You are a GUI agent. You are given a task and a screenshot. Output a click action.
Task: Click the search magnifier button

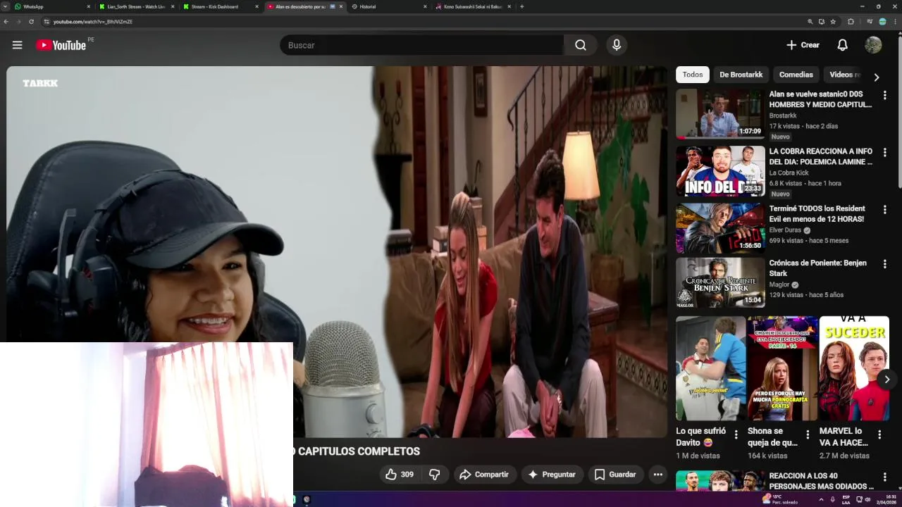click(x=580, y=45)
